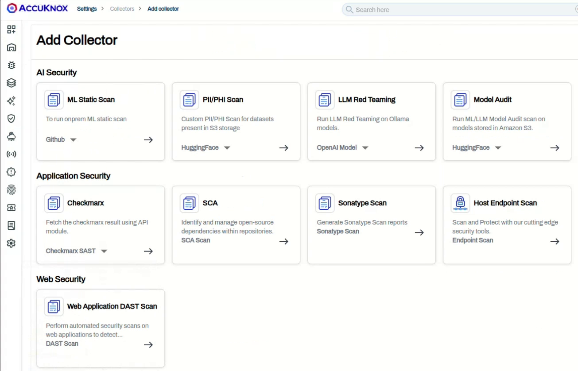Click the ML Static Scan arrow button
The width and height of the screenshot is (578, 371).
coord(148,140)
